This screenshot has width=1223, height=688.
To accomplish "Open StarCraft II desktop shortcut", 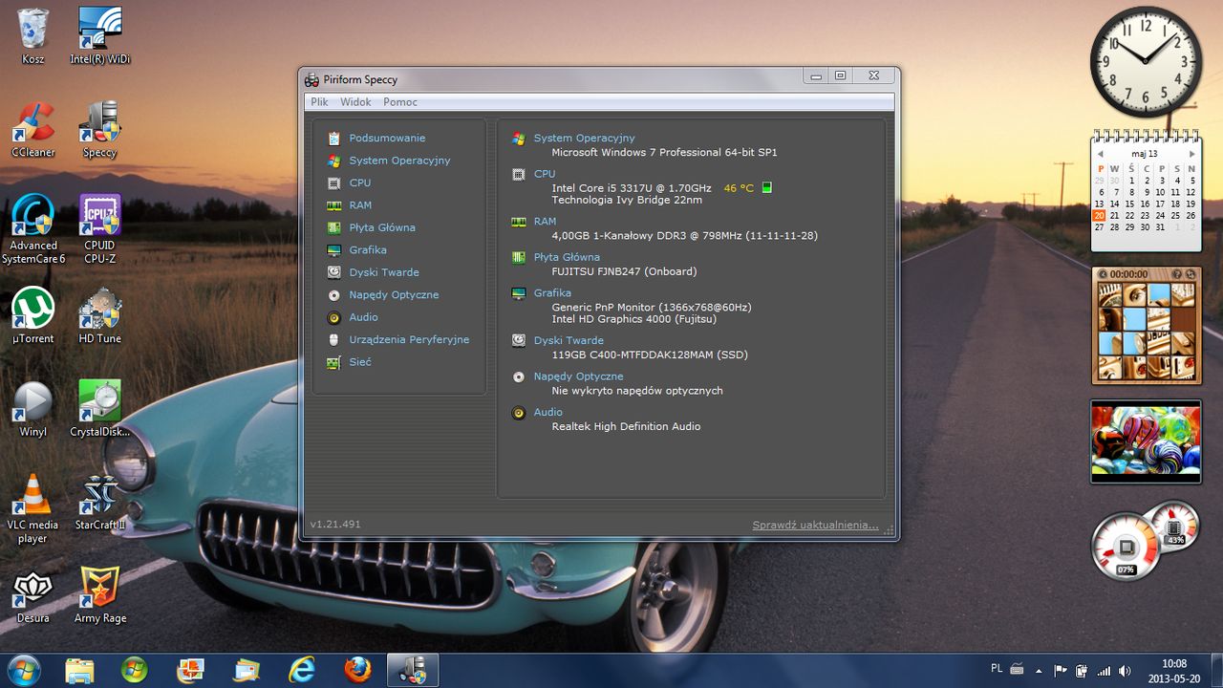I will pyautogui.click(x=99, y=503).
